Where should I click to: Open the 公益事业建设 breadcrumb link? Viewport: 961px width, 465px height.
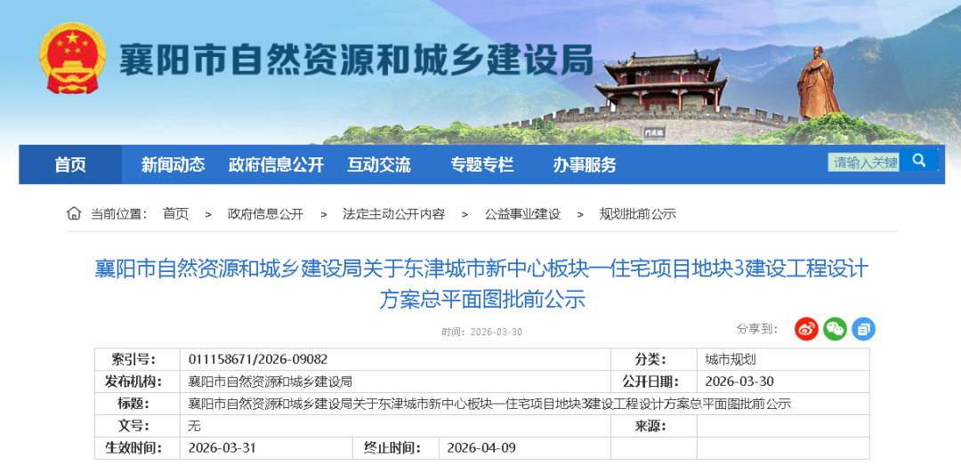coord(522,214)
